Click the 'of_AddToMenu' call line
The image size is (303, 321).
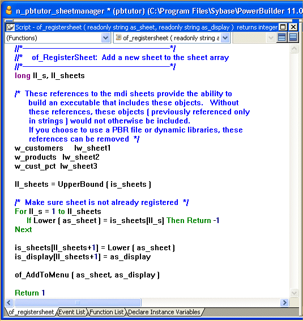click(x=87, y=275)
